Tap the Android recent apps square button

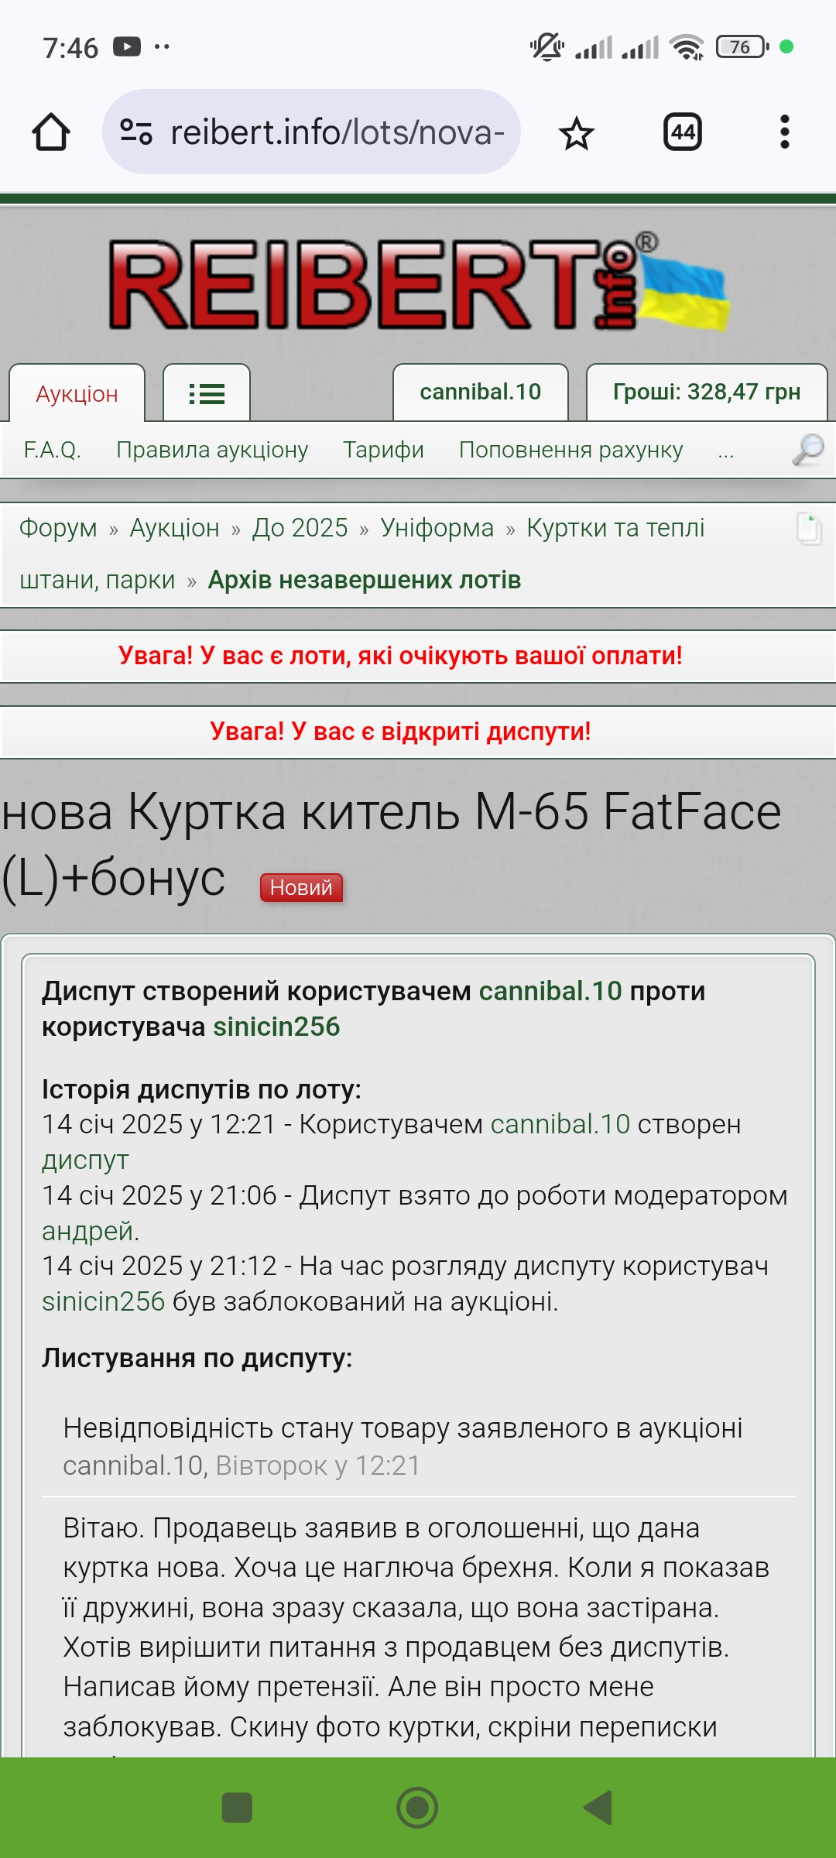coord(237,1808)
